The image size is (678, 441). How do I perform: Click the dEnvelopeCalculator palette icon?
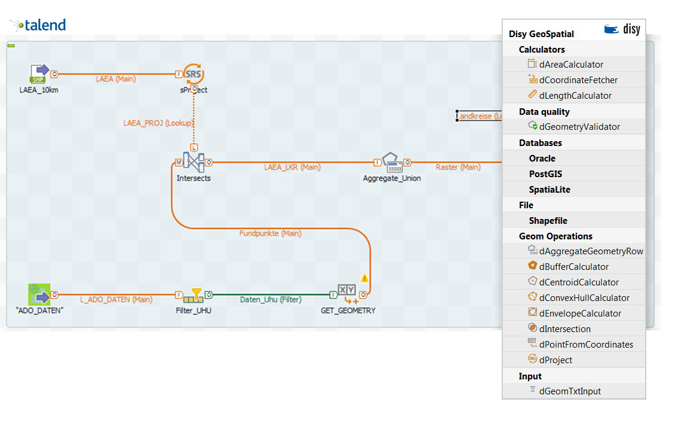(533, 312)
